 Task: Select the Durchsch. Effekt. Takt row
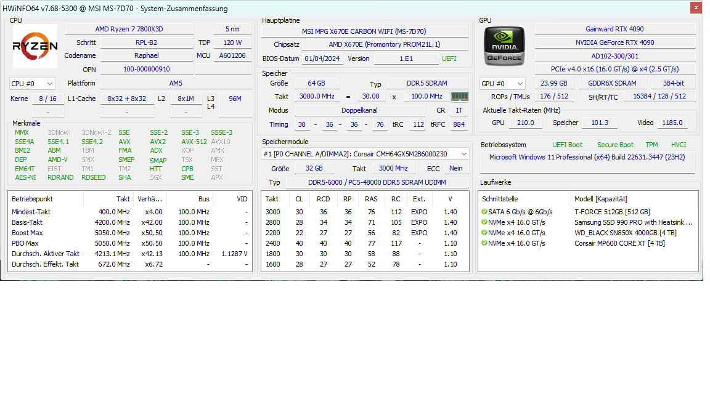pyautogui.click(x=130, y=264)
